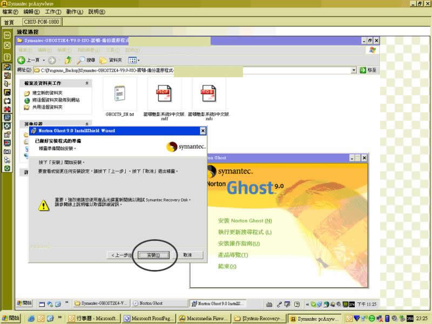
Task: Switch to Symantec-GHOST2K4-V... remote taskbar button
Action: (x=101, y=303)
